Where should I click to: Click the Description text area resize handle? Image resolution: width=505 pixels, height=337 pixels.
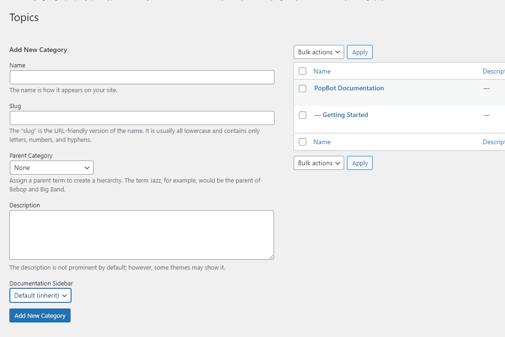point(271,256)
